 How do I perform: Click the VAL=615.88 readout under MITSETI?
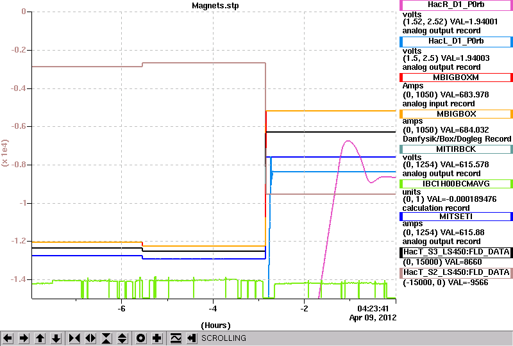click(x=462, y=233)
